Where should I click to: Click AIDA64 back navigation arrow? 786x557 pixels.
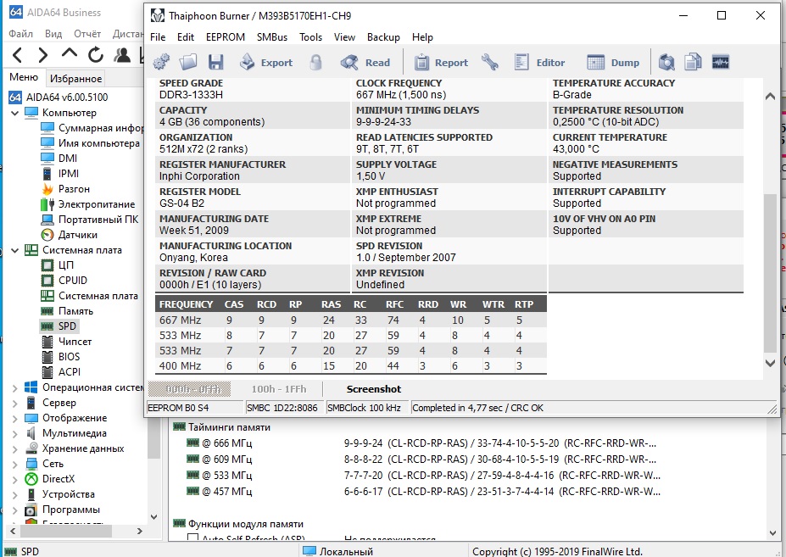tap(17, 54)
